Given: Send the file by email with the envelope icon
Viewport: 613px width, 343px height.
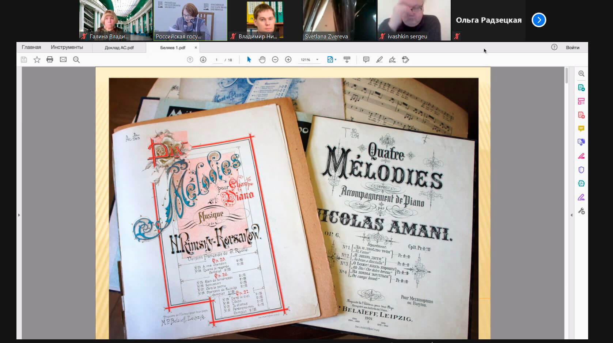Looking at the screenshot, I should coord(63,60).
